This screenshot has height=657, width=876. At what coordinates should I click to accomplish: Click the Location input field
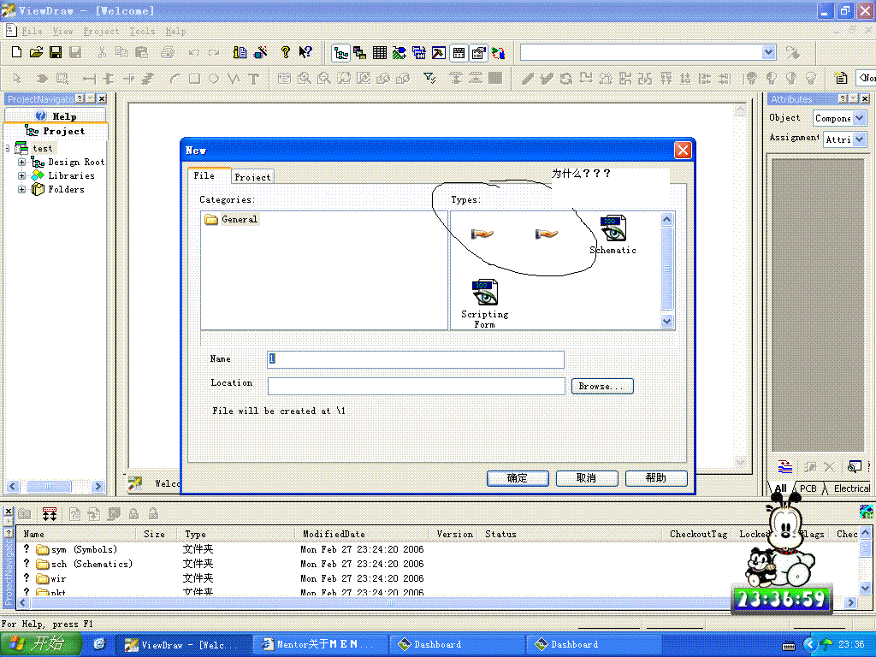(x=417, y=386)
